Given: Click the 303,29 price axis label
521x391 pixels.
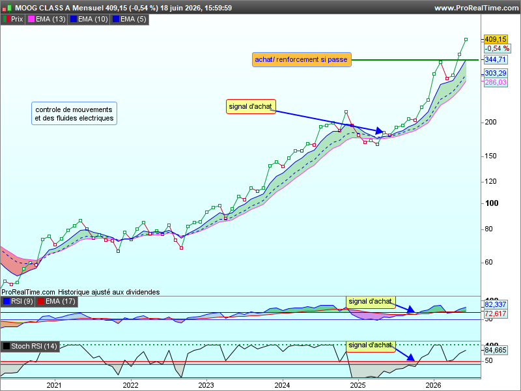Looking at the screenshot, I should (496, 73).
